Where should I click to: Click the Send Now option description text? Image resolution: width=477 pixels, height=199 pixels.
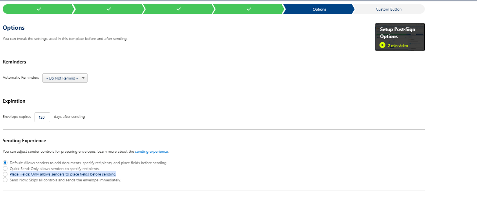click(65, 180)
